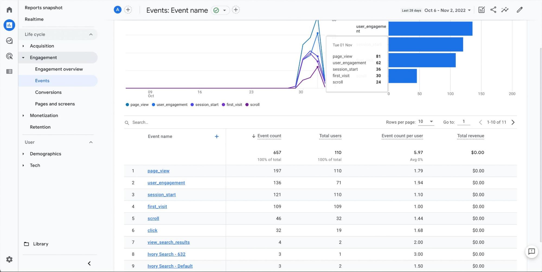The image size is (542, 272).
Task: Expand the Demographics tree item
Action: (23, 154)
